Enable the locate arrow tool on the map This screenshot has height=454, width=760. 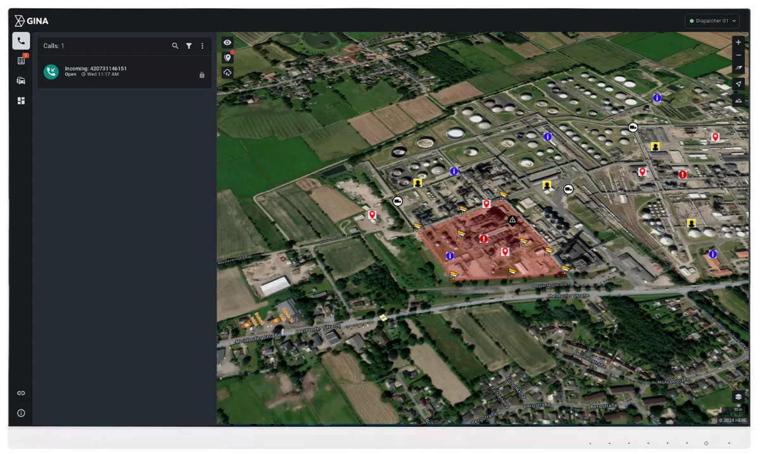738,83
